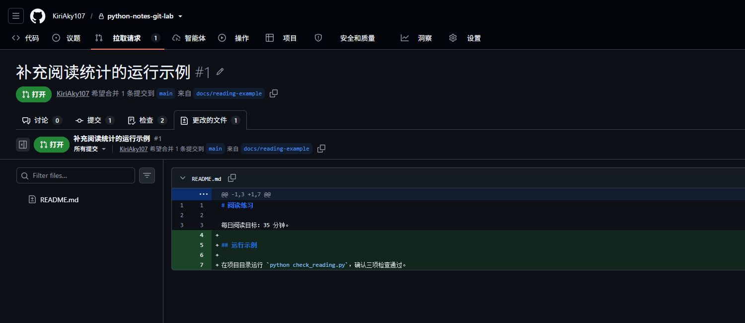This screenshot has width=745, height=323.
Task: Copy README.md file path icon
Action: point(232,178)
